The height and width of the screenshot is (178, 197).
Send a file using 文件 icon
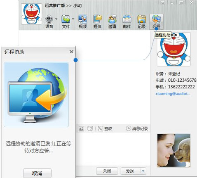coord(66,21)
